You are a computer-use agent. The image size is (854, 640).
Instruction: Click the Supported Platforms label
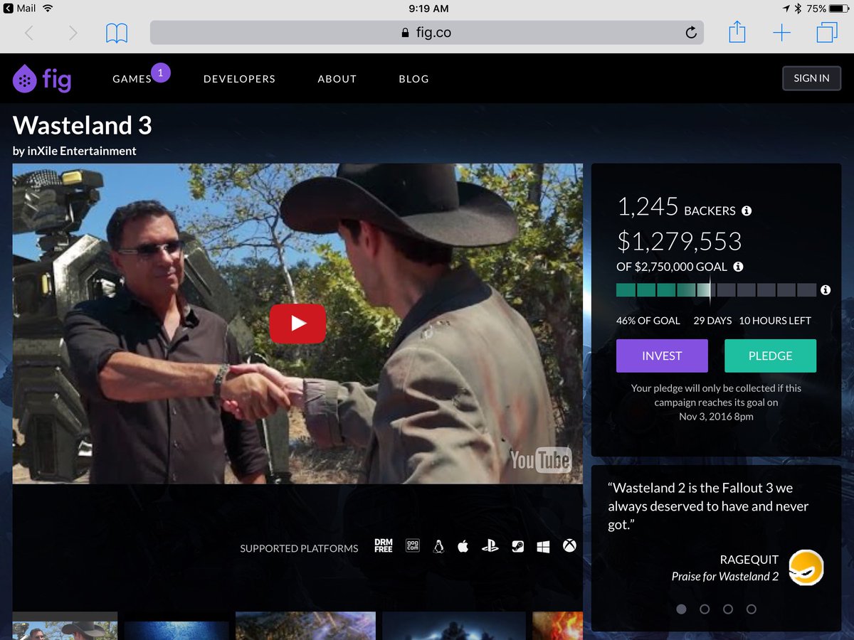point(299,548)
